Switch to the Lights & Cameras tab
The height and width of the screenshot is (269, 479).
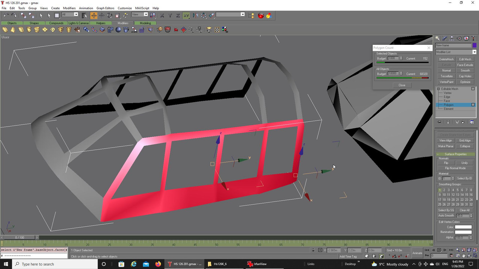click(x=79, y=23)
